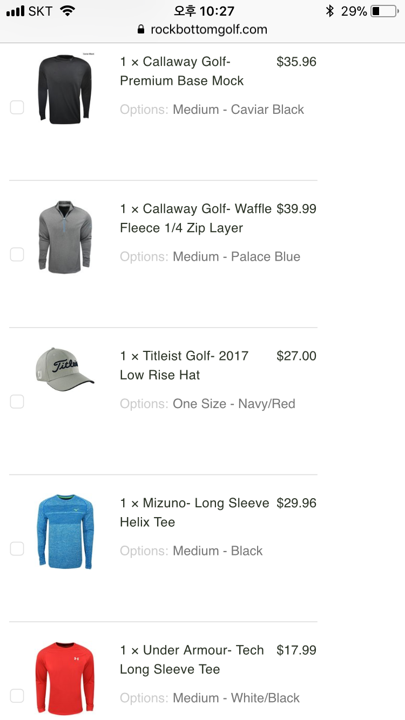Tap the Wi-Fi status icon
The height and width of the screenshot is (720, 405).
67,11
